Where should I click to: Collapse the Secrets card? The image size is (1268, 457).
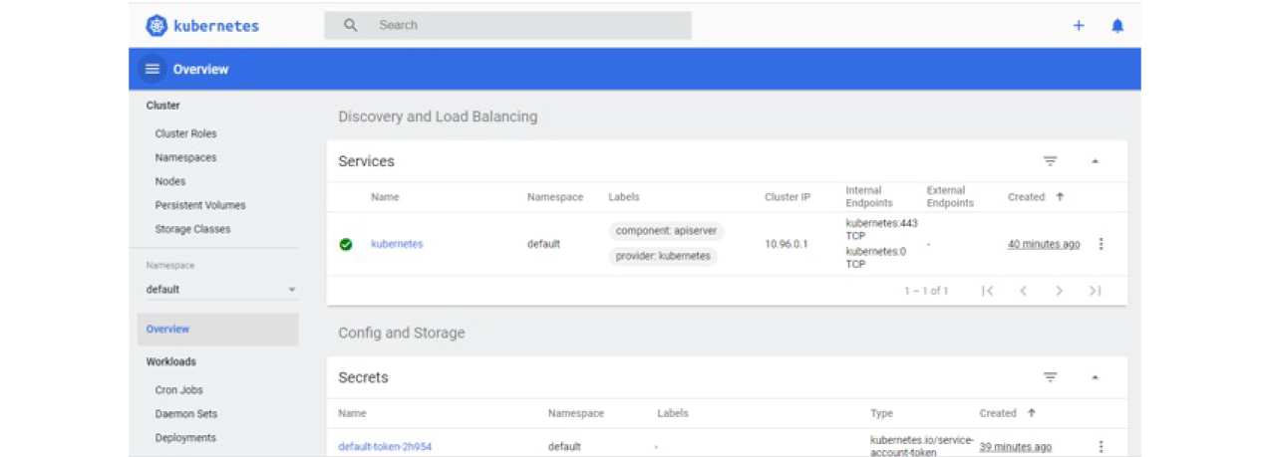click(x=1095, y=377)
